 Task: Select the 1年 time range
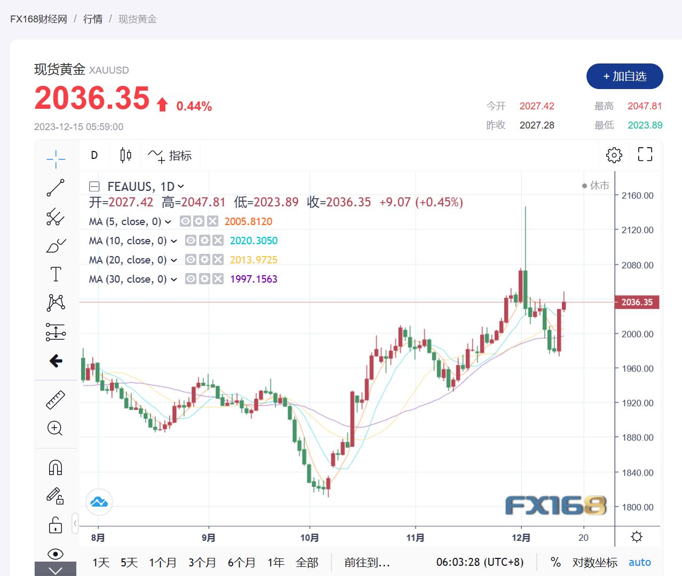coord(275,562)
